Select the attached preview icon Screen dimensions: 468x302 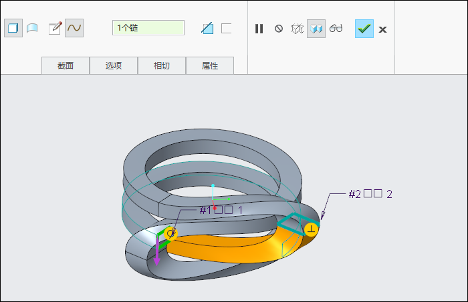point(316,29)
